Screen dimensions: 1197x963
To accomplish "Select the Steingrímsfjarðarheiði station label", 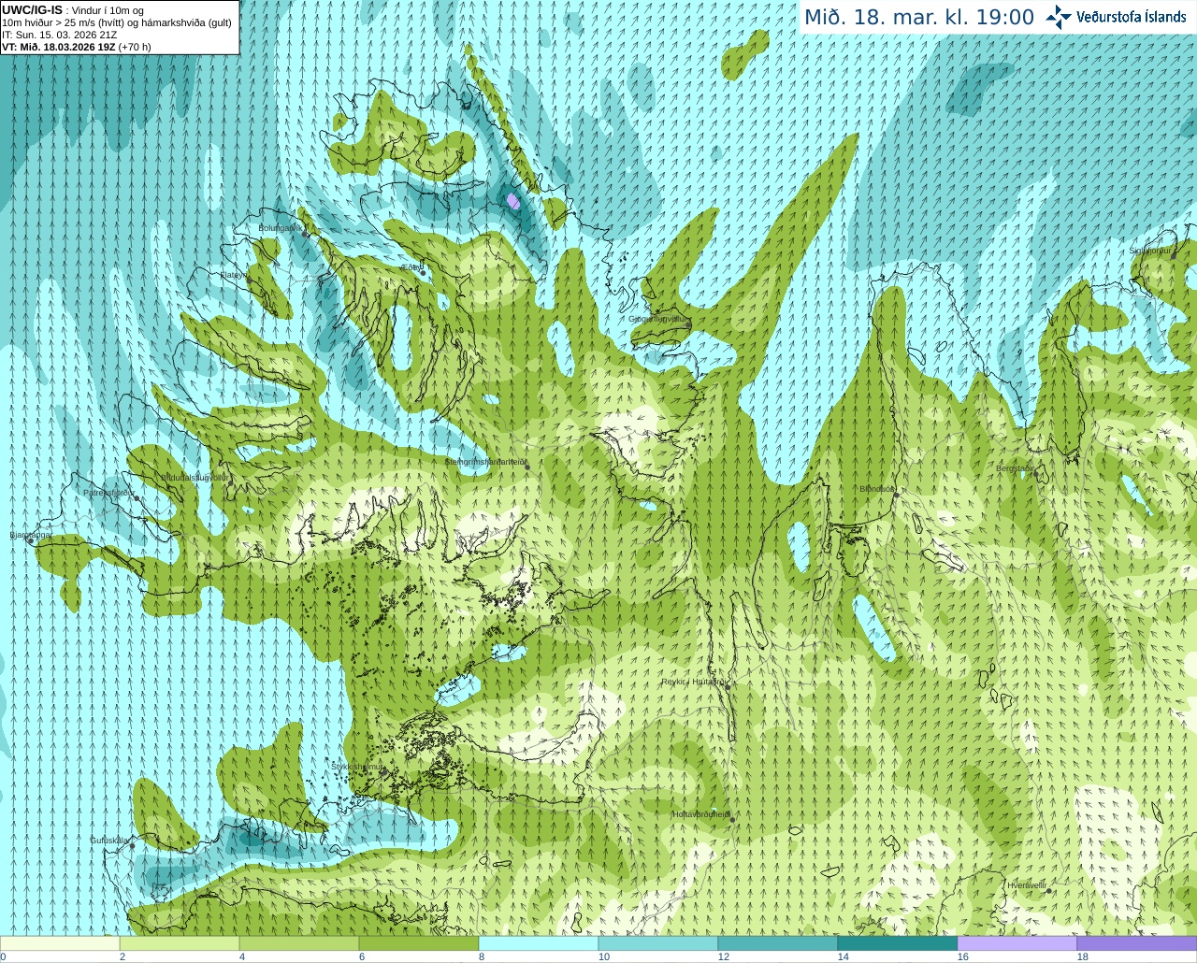I will [483, 462].
